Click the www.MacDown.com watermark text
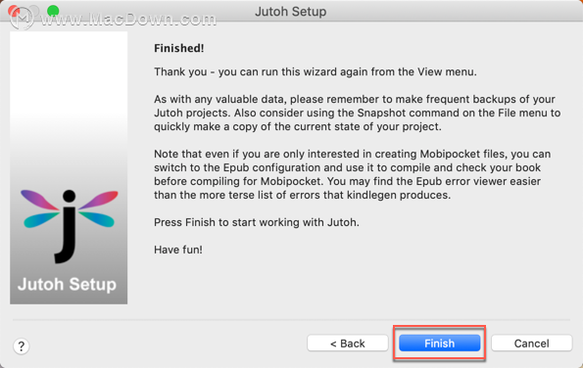This screenshot has height=368, width=583. (128, 20)
